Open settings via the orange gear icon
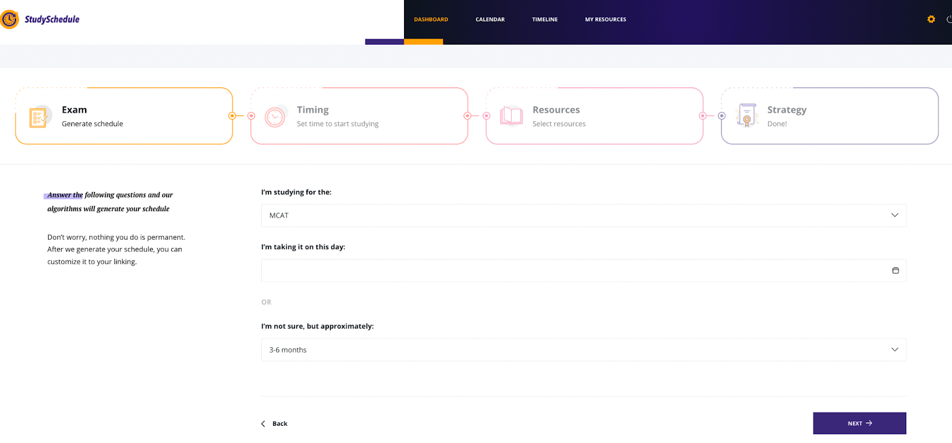Image resolution: width=952 pixels, height=443 pixels. [931, 20]
